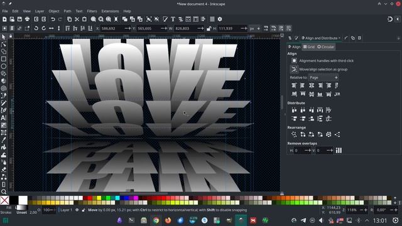
Task: Toggle Layer 1 visibility eye
Action: point(77,210)
